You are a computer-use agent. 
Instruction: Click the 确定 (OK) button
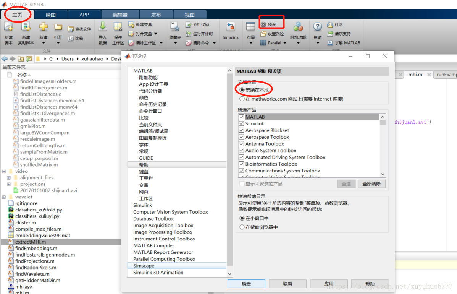coord(246,284)
